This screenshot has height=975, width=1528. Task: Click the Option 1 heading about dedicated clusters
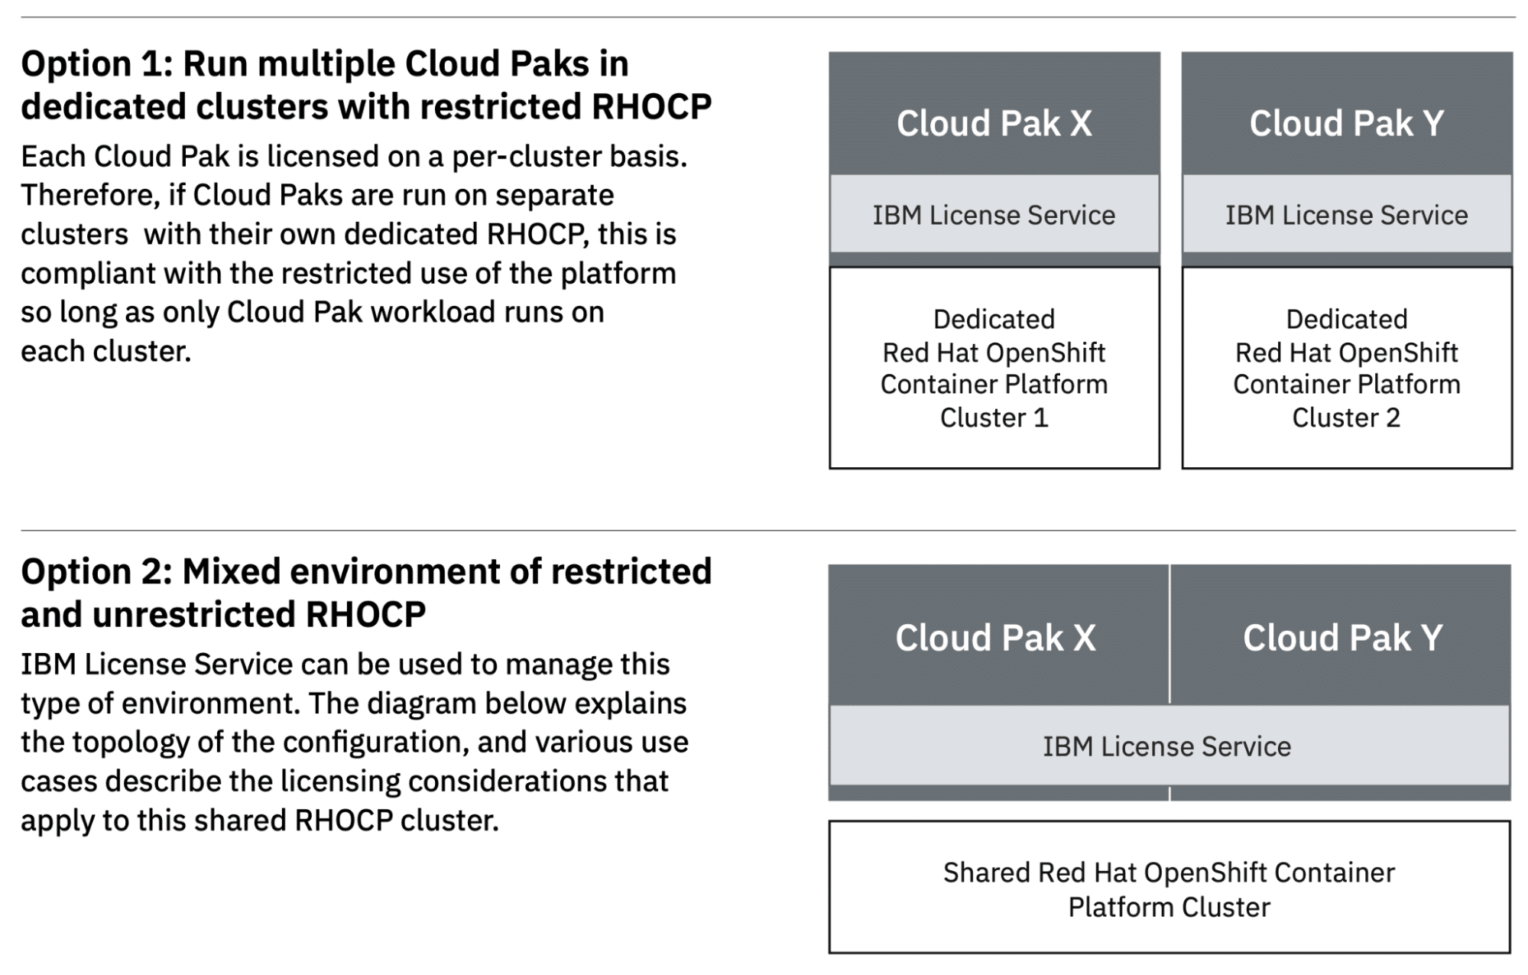(x=366, y=85)
